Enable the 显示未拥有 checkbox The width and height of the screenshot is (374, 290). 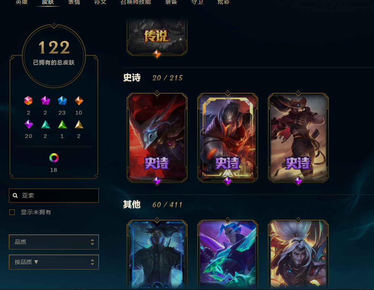12,212
